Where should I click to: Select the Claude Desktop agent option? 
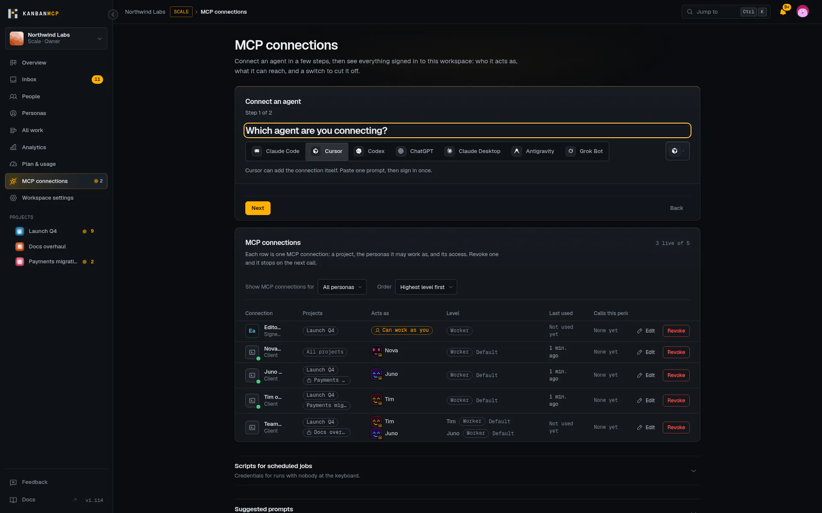pos(473,151)
